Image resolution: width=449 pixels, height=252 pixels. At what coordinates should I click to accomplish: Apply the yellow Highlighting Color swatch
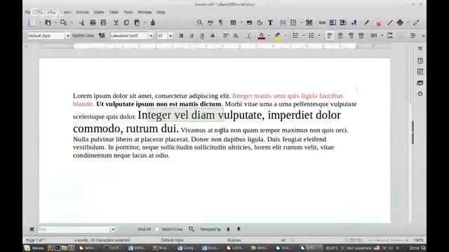[277, 36]
